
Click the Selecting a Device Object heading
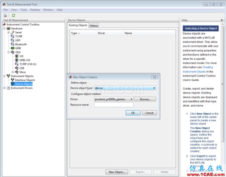tap(201, 28)
